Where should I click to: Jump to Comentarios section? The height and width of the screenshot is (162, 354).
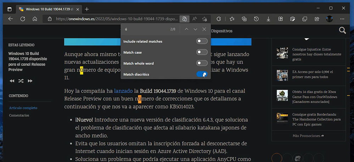point(19,115)
